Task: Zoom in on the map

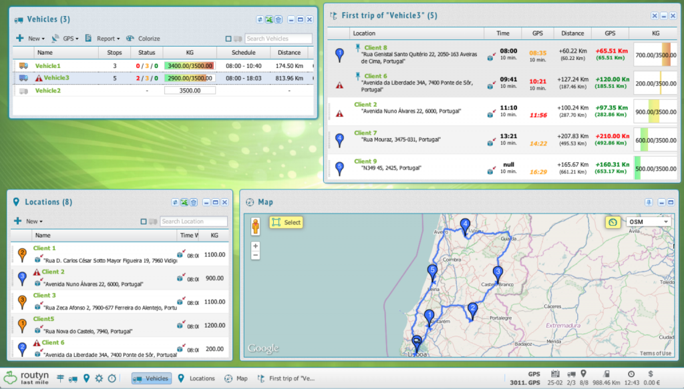Action: (x=255, y=246)
